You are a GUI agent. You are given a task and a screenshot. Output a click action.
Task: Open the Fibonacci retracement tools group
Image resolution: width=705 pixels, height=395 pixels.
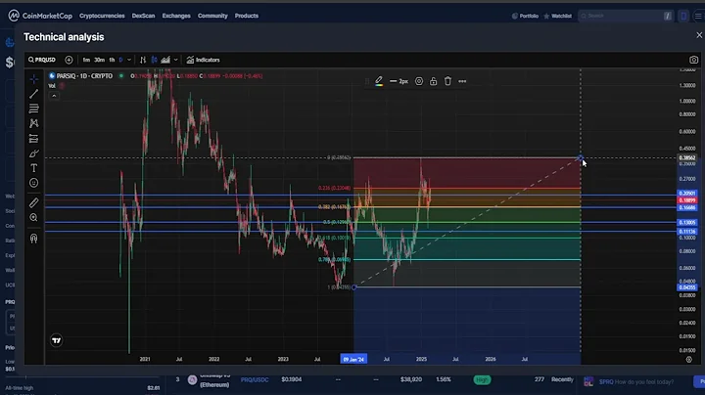coord(33,109)
